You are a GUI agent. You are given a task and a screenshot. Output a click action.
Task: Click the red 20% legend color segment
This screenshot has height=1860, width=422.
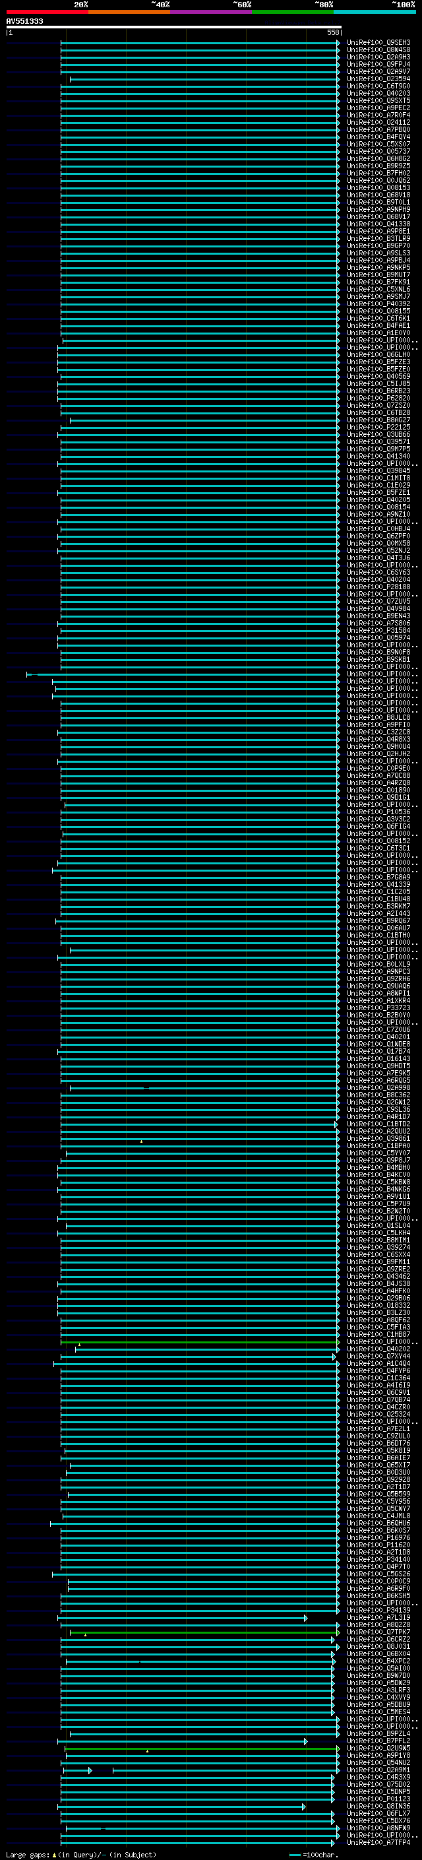tap(47, 12)
